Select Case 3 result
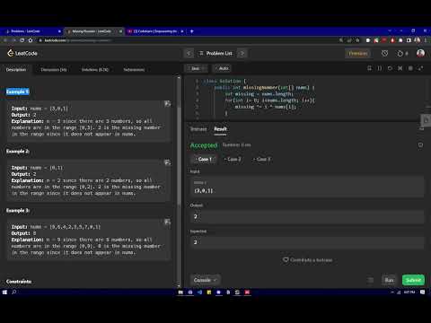The image size is (431, 323). click(262, 160)
